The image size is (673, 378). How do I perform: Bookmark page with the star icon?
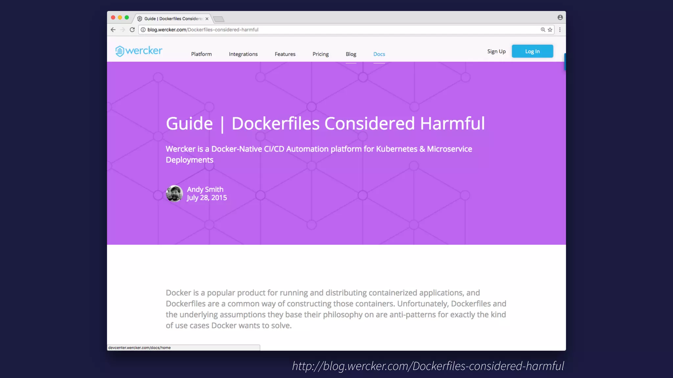[x=550, y=30]
